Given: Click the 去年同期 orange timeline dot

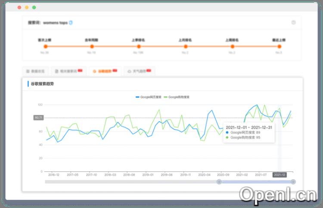Looking at the screenshot, I should point(91,46).
